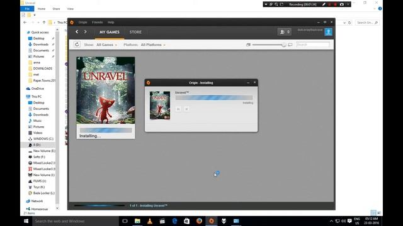
Task: Minimize the Origin Installing dialog
Action: click(x=248, y=82)
